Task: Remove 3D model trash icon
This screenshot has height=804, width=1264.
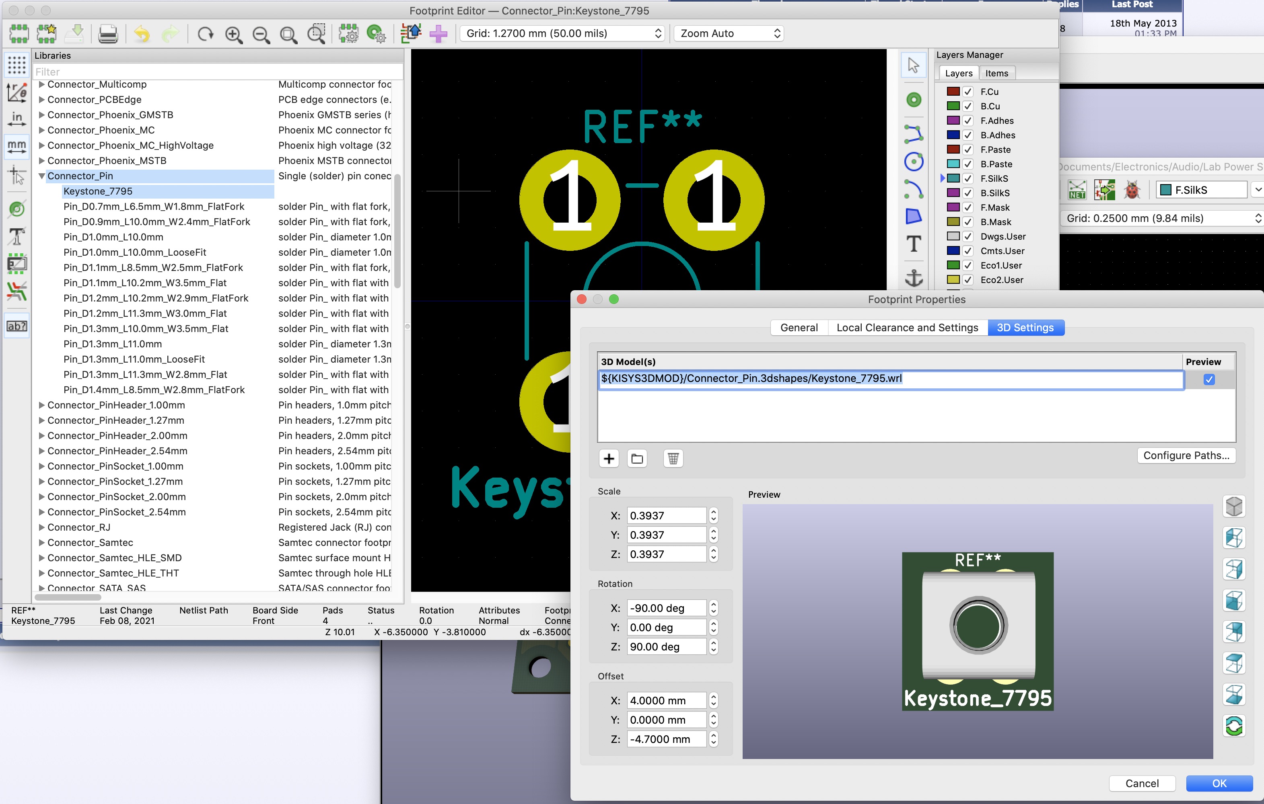Action: [673, 458]
